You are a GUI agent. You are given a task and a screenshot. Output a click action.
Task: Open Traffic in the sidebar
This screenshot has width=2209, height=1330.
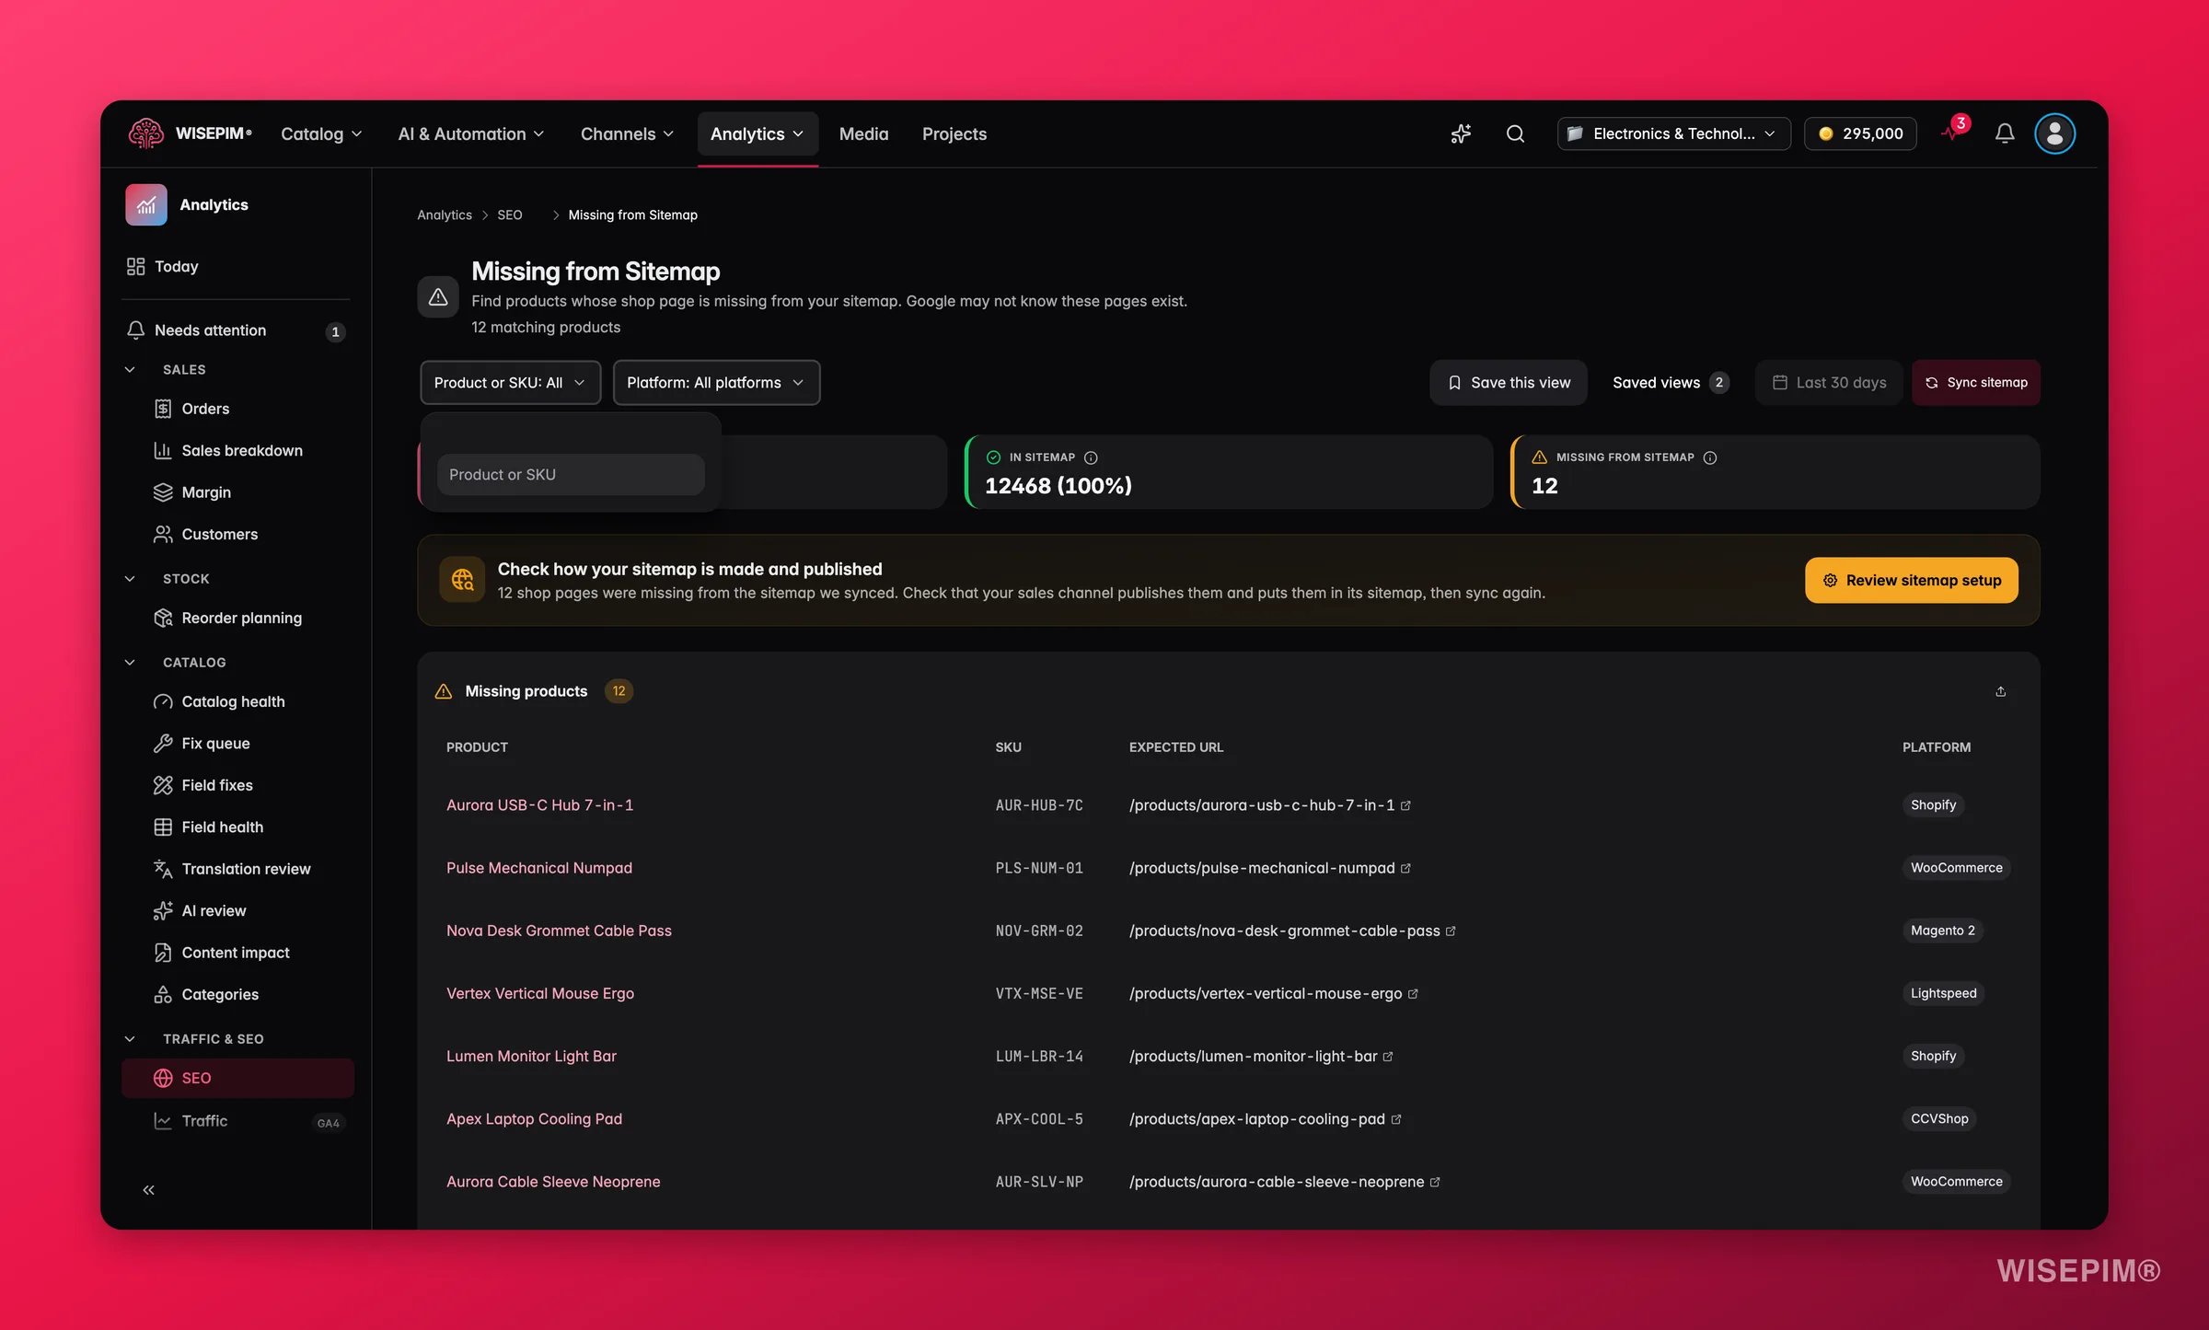237,1120
